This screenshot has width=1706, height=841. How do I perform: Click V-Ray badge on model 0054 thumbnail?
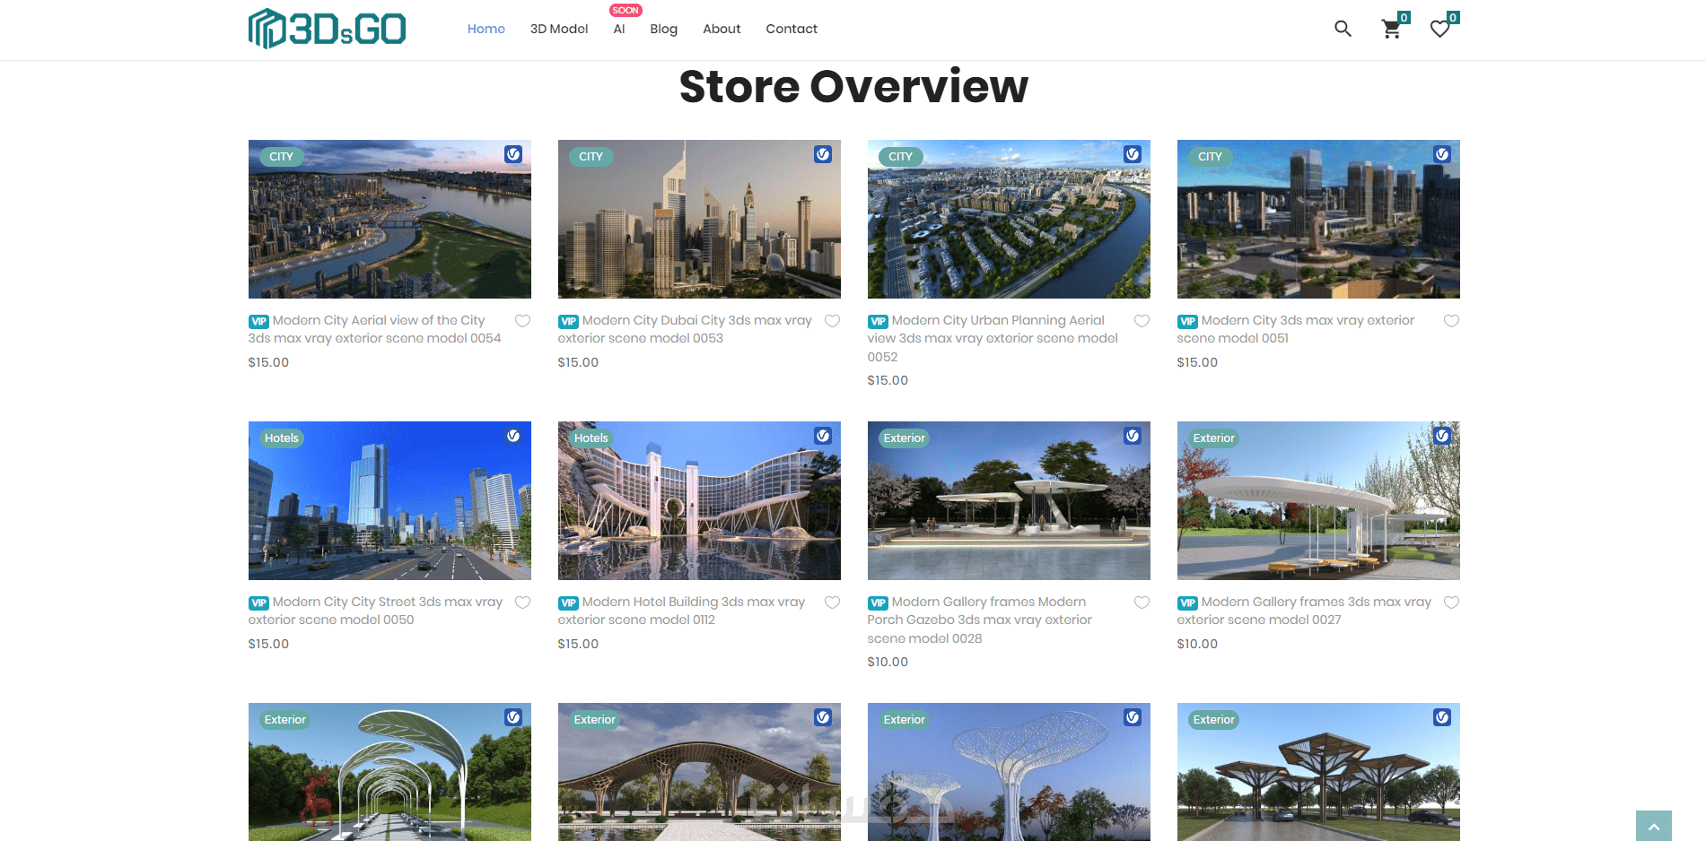coord(513,154)
